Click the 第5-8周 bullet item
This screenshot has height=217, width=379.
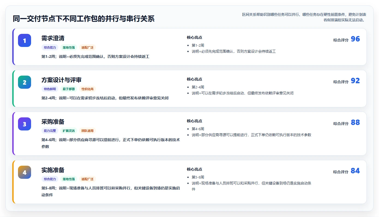[198, 177]
